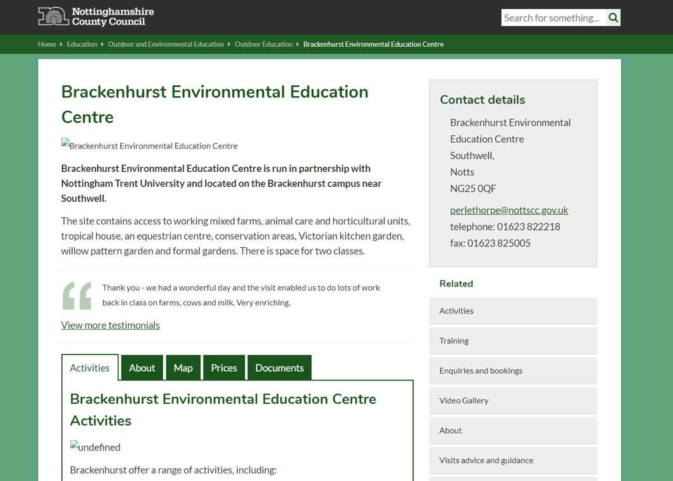
Task: Open Training in Related links
Action: pos(513,341)
